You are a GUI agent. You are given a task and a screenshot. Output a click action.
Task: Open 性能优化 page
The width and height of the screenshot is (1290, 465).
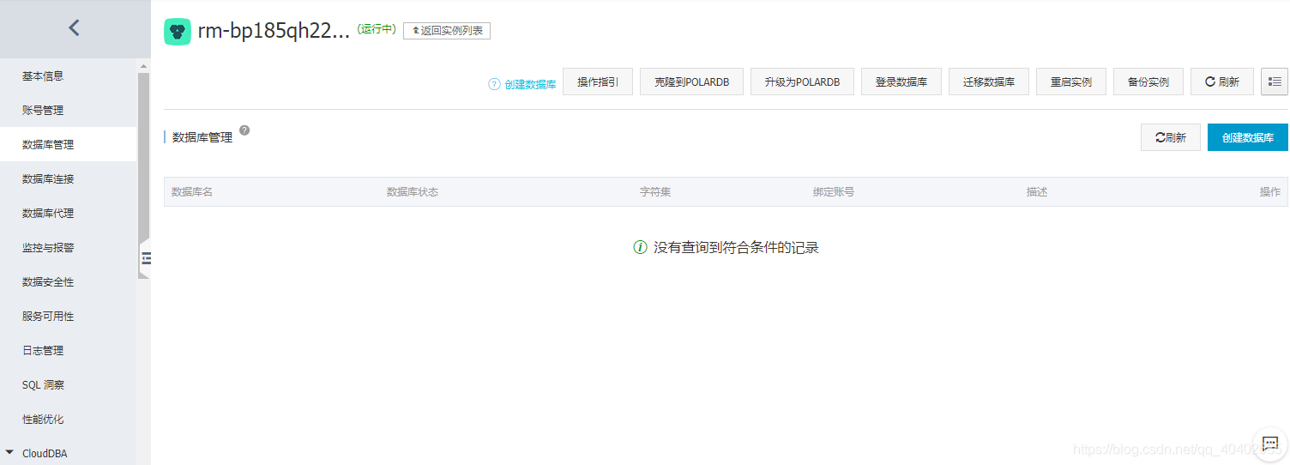43,420
